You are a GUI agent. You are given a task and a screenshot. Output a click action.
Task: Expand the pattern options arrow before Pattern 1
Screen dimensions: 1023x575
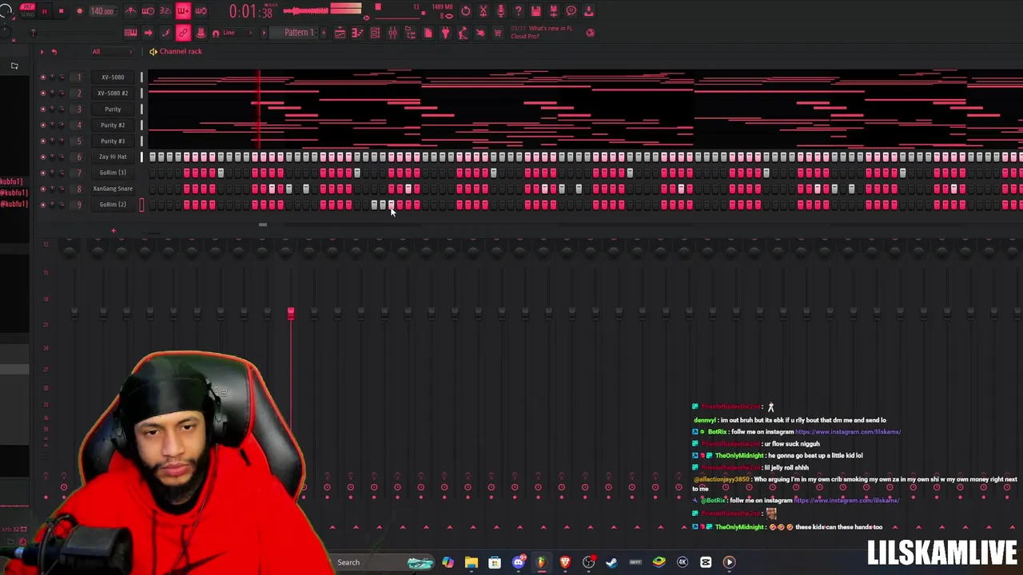click(265, 33)
